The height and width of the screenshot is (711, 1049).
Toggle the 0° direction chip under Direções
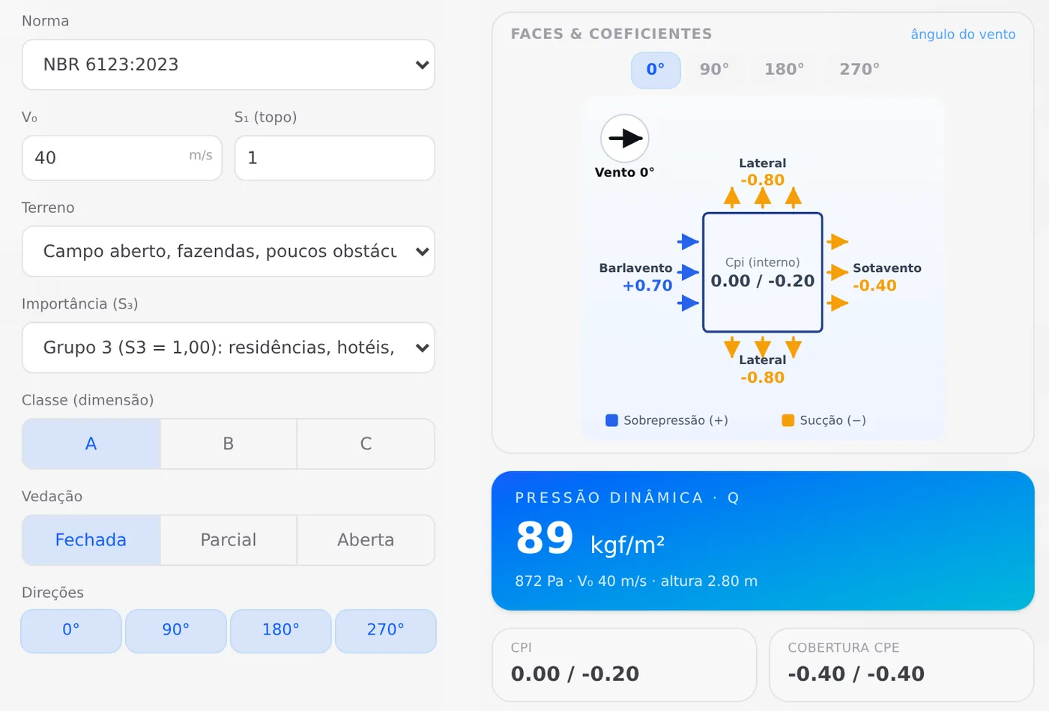click(x=71, y=631)
